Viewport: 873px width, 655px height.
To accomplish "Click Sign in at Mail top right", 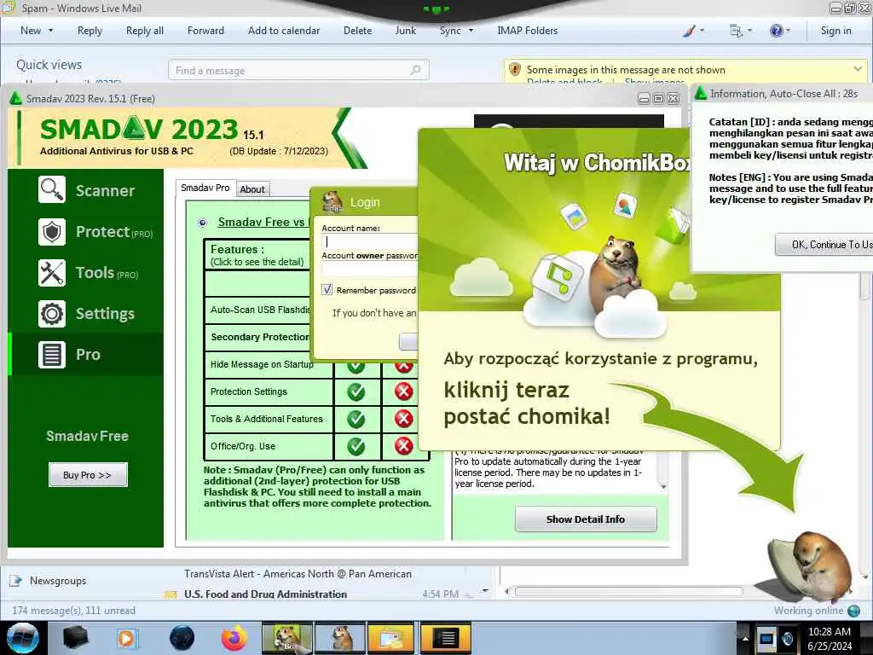I will [x=835, y=31].
